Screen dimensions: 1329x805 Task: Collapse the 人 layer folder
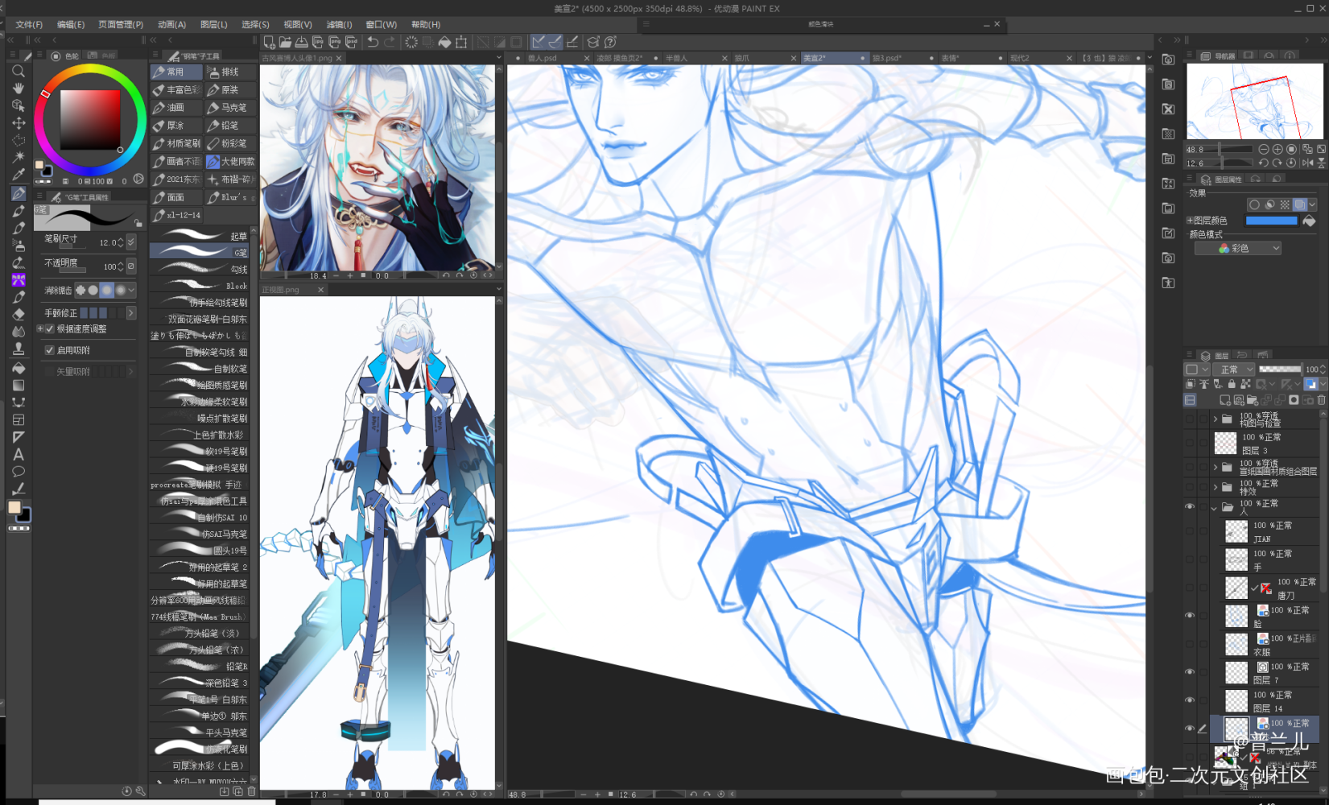[x=1214, y=508]
